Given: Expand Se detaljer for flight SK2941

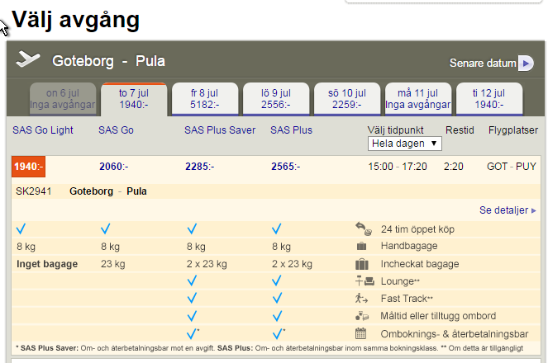Looking at the screenshot, I should [x=507, y=210].
